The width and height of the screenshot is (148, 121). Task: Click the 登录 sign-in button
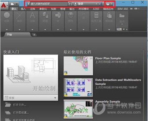(x=81, y=4)
